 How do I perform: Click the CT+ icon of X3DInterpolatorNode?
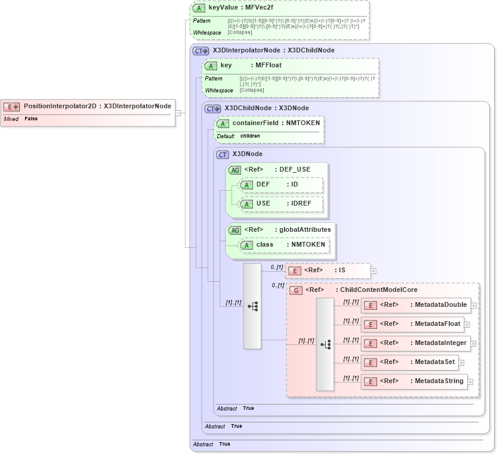point(201,51)
